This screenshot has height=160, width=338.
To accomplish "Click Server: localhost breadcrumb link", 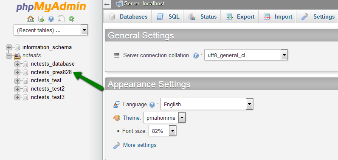I will click(x=144, y=4).
